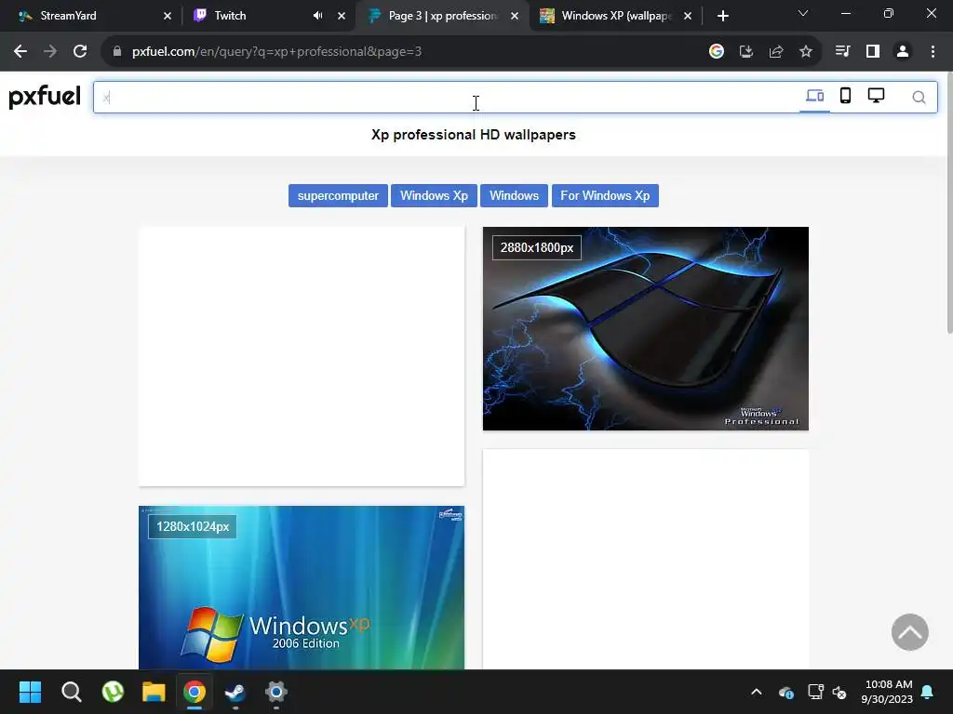
Task: Open the black Windows logo lightning wallpaper
Action: click(x=646, y=328)
